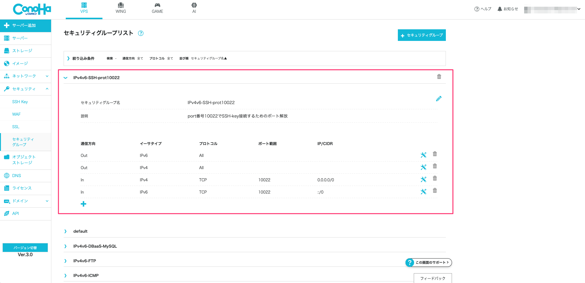585x283 pixels.
Task: Add a new rule with the plus icon
Action: [x=83, y=204]
